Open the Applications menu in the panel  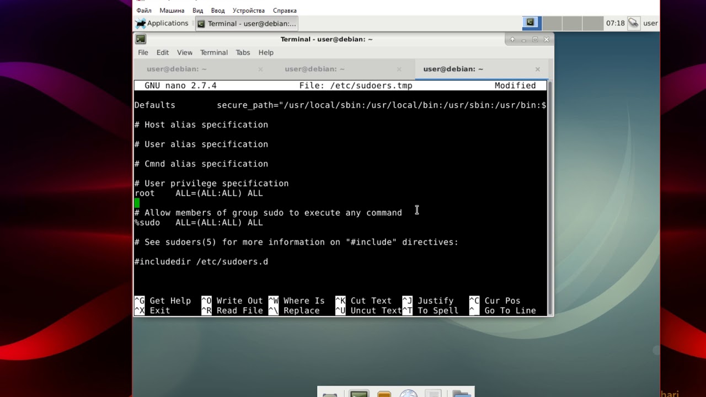coord(162,23)
